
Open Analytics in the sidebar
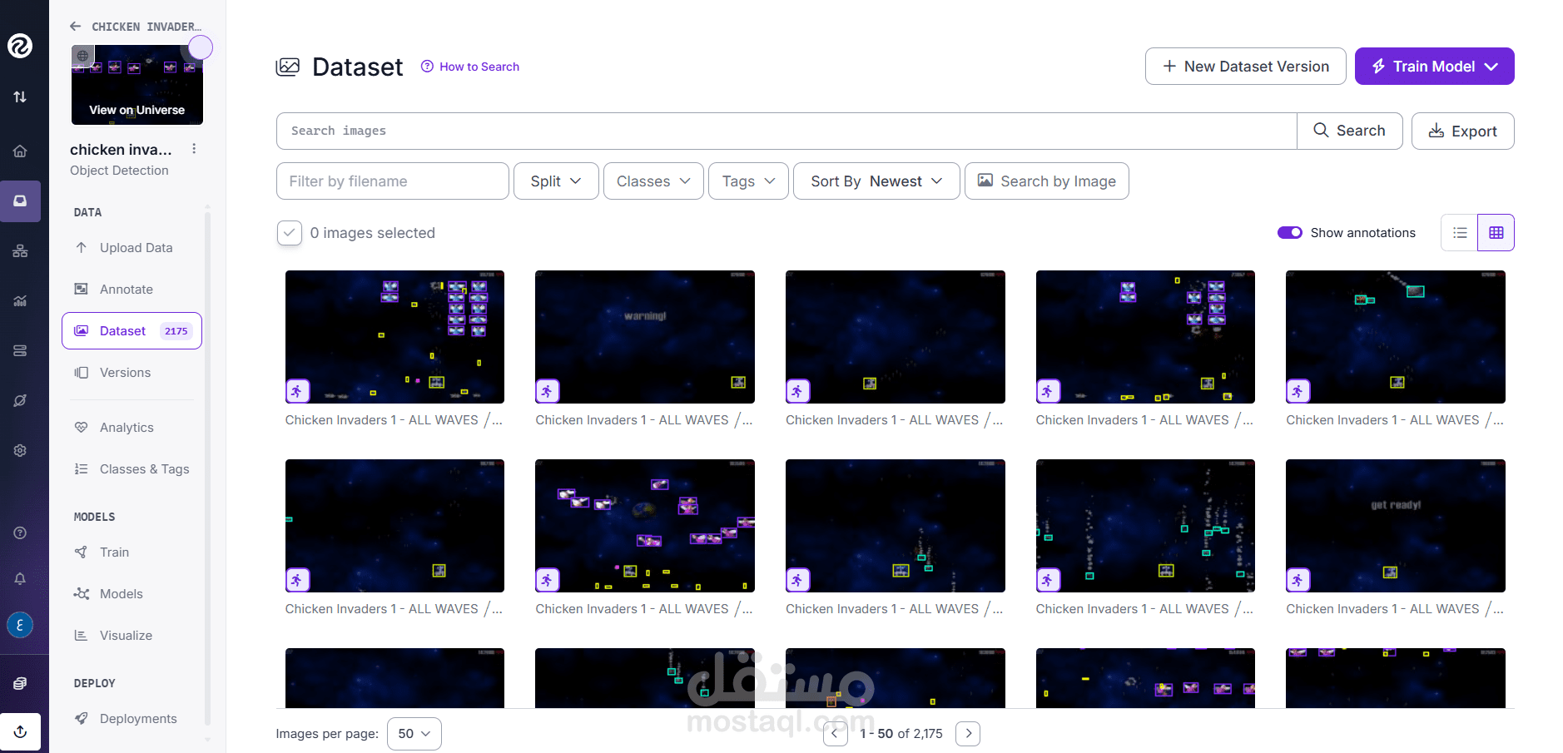[x=131, y=428]
